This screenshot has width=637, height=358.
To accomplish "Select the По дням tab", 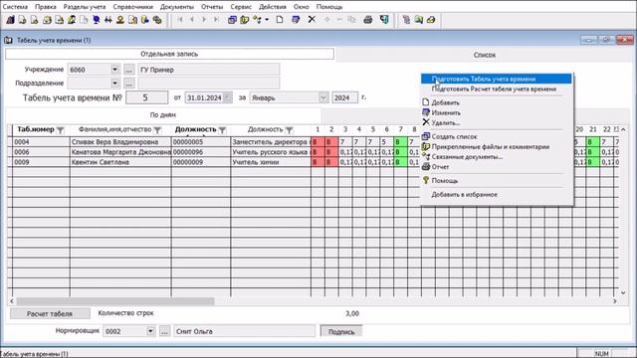I will [163, 115].
